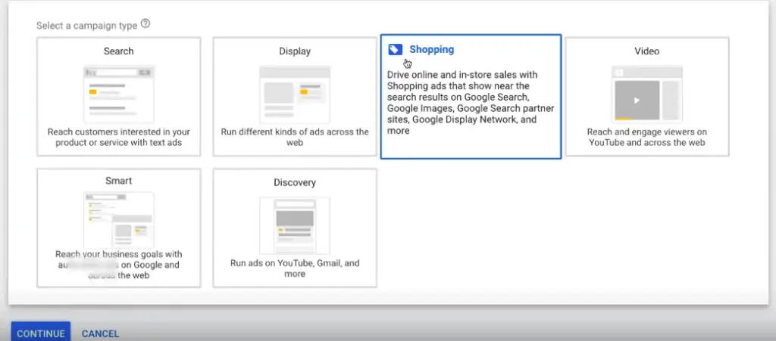Click 'Run ads on YouTube, Gmail' description
Screen dimensions: 776x341
295,268
